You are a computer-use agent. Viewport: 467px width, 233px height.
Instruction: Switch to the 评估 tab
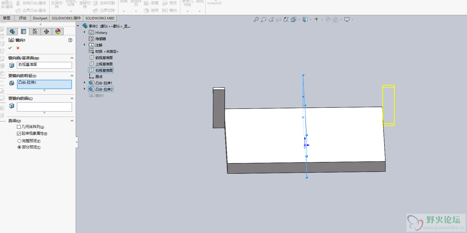pos(23,18)
